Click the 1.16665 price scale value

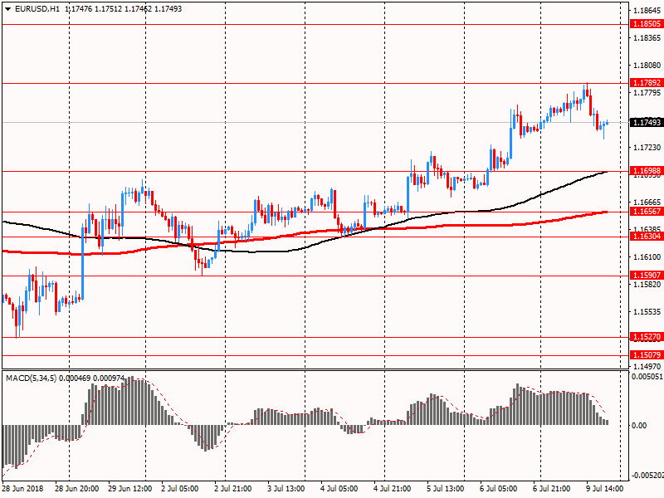(647, 202)
